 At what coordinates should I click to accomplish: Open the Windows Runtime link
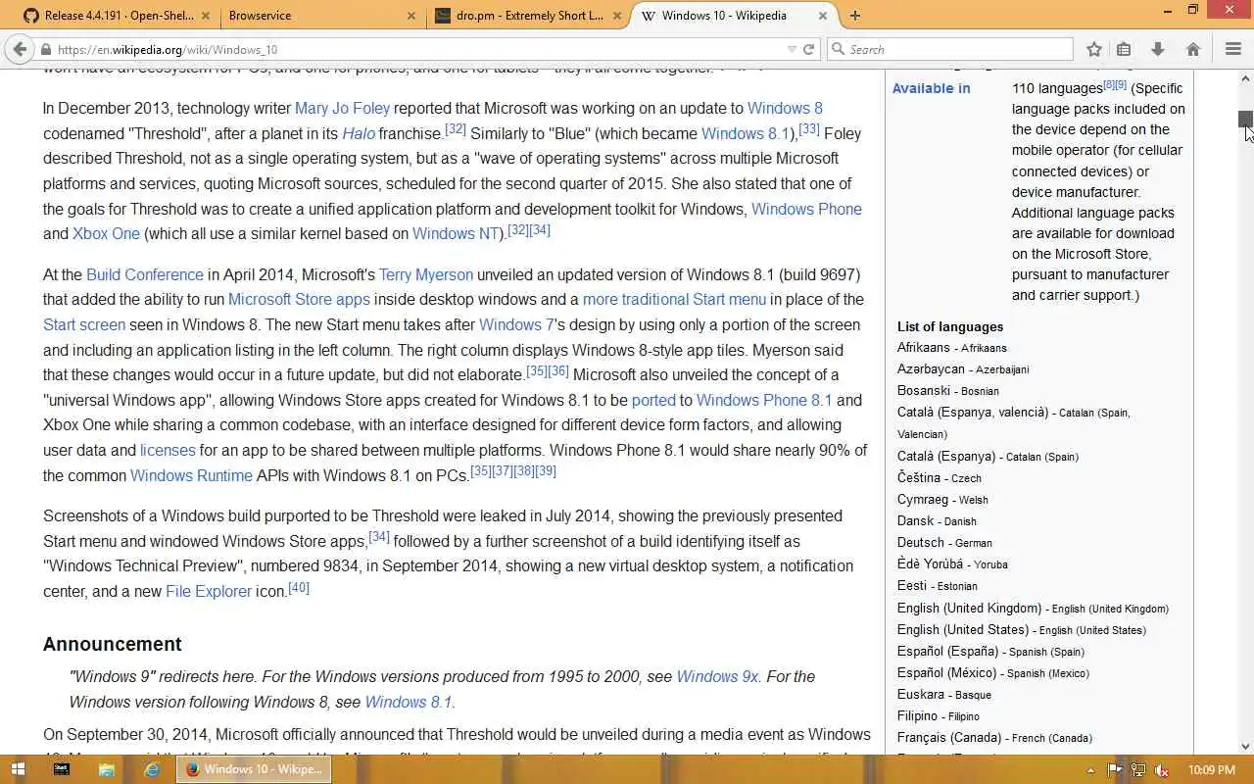pos(191,475)
